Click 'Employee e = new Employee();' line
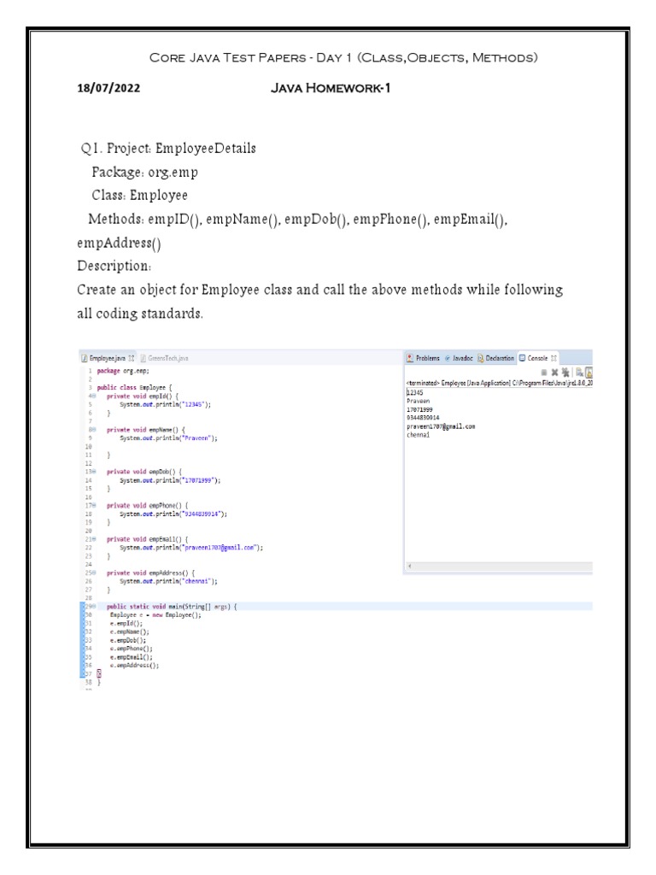This screenshot has height=875, width=656. 155,615
